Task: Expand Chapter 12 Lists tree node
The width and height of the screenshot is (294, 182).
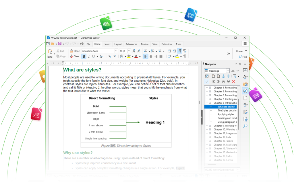Action: pyautogui.click(x=210, y=137)
